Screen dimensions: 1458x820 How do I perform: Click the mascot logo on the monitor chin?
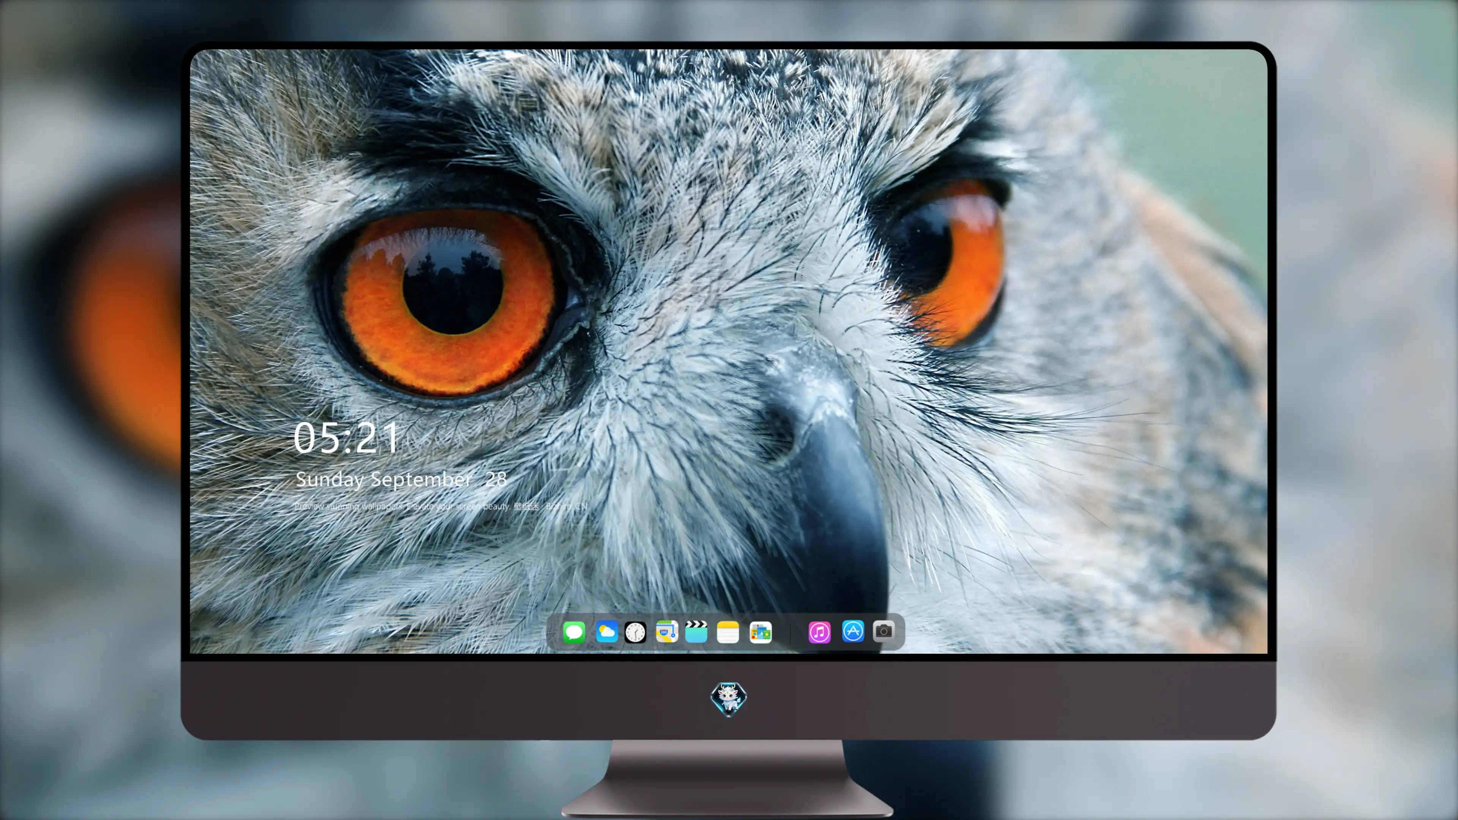[729, 699]
